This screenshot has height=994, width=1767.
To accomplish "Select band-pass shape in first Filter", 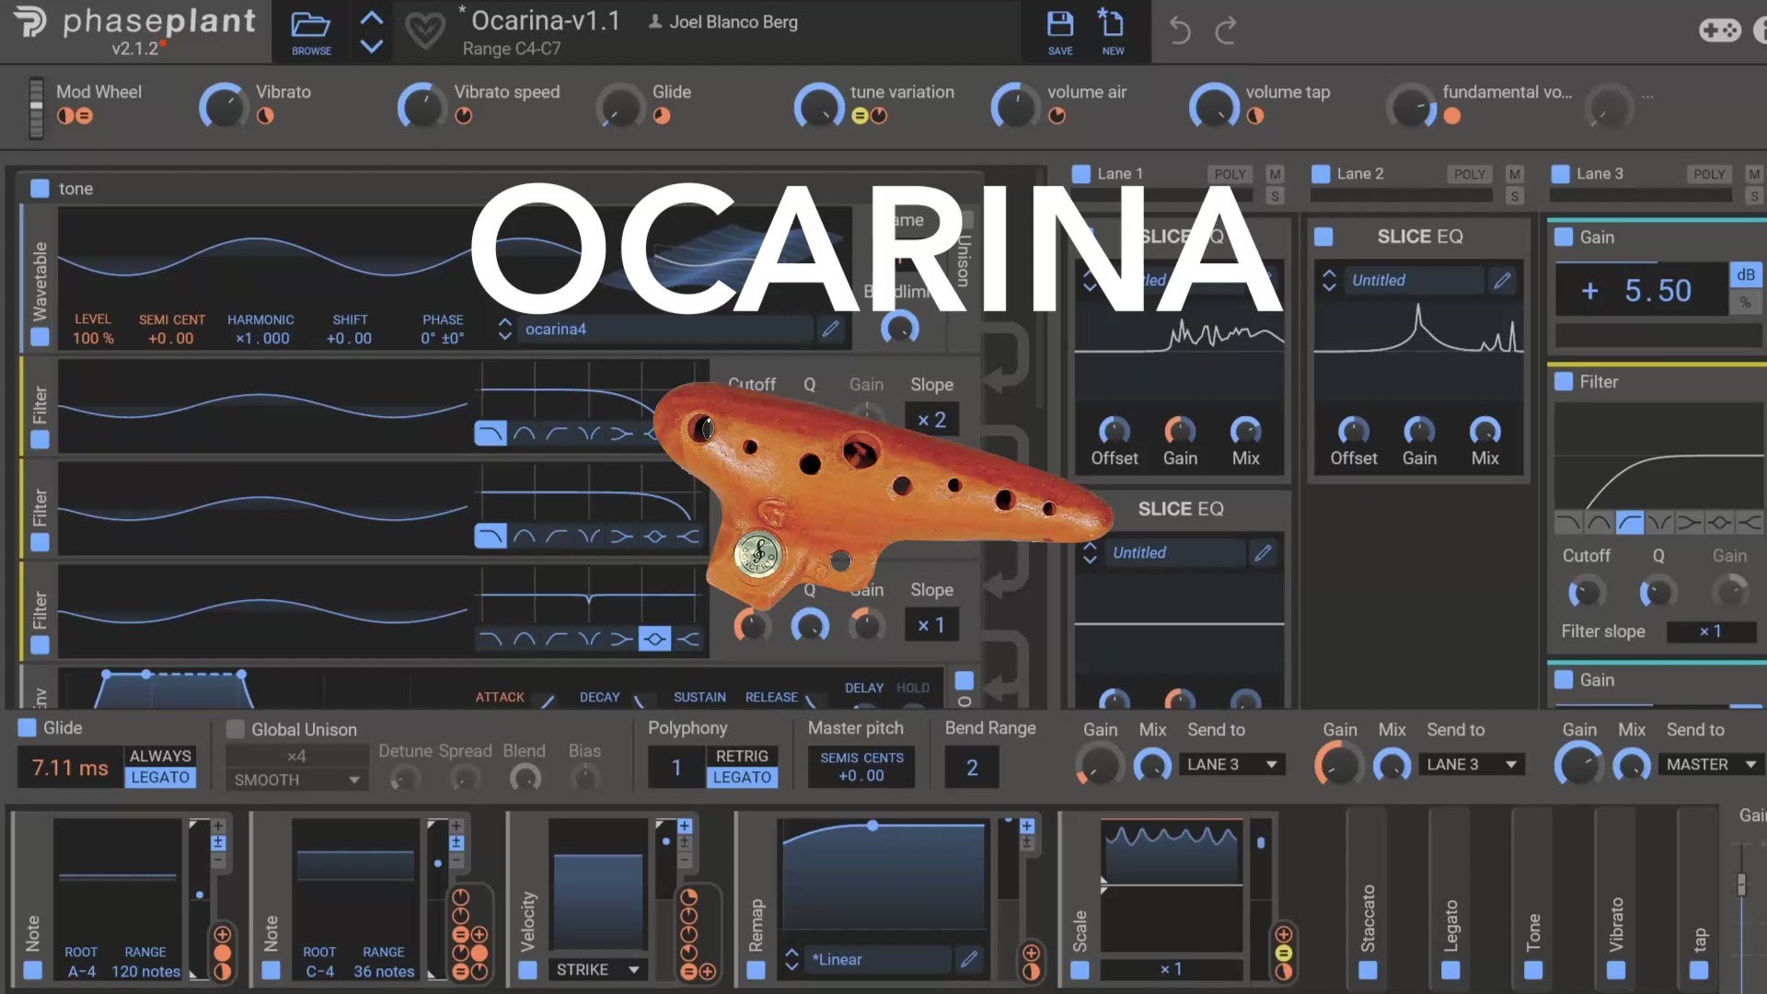I will pos(524,433).
